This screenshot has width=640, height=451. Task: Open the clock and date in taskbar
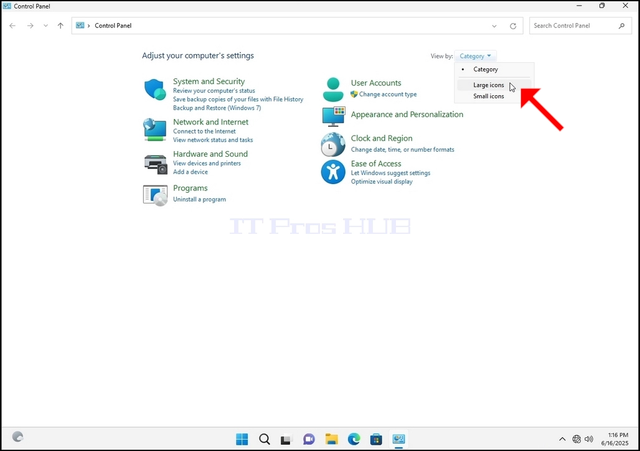[x=614, y=439]
